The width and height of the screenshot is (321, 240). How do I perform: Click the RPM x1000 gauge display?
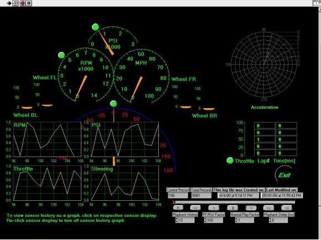86,75
